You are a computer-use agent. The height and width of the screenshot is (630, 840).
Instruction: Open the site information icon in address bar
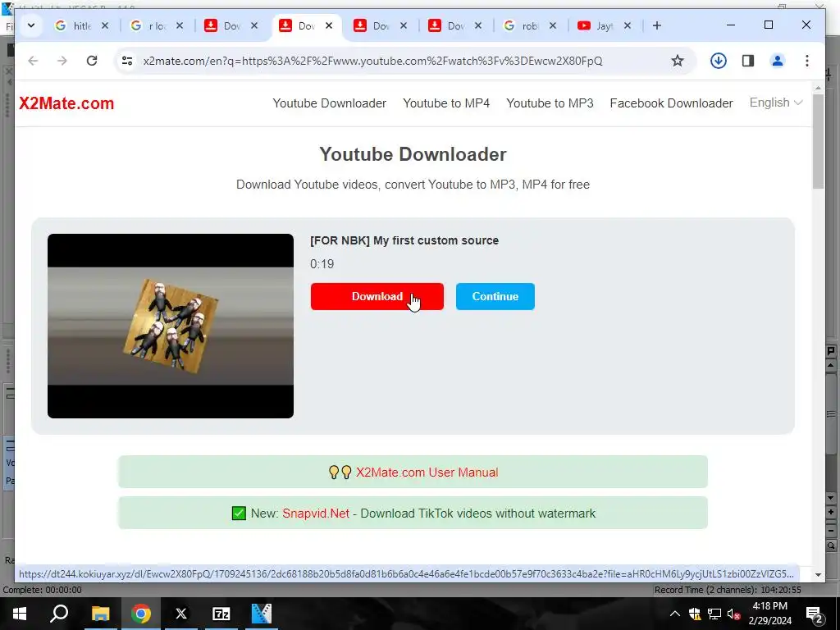click(127, 61)
